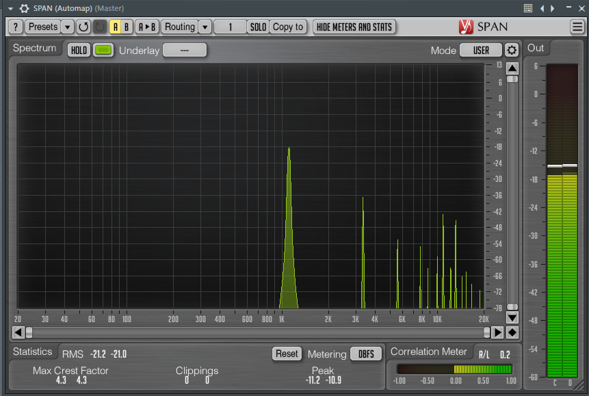
Task: Click the greyed redo arrow icon
Action: click(100, 27)
